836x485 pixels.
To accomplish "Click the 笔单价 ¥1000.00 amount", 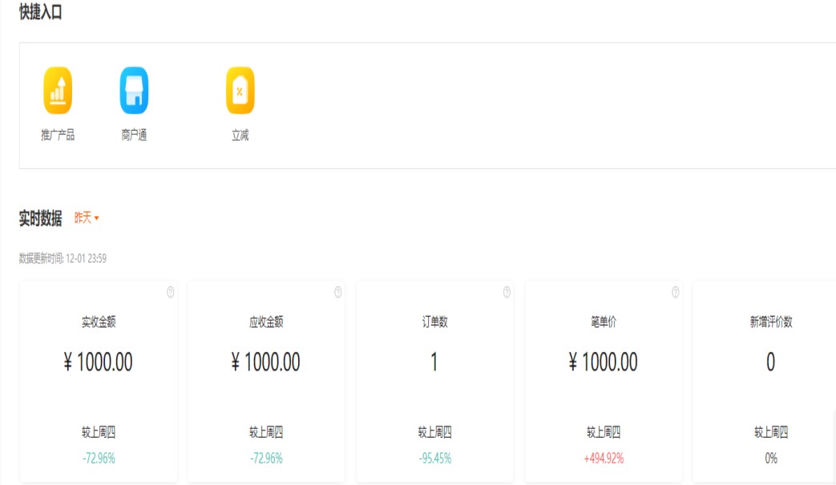I will [x=603, y=362].
